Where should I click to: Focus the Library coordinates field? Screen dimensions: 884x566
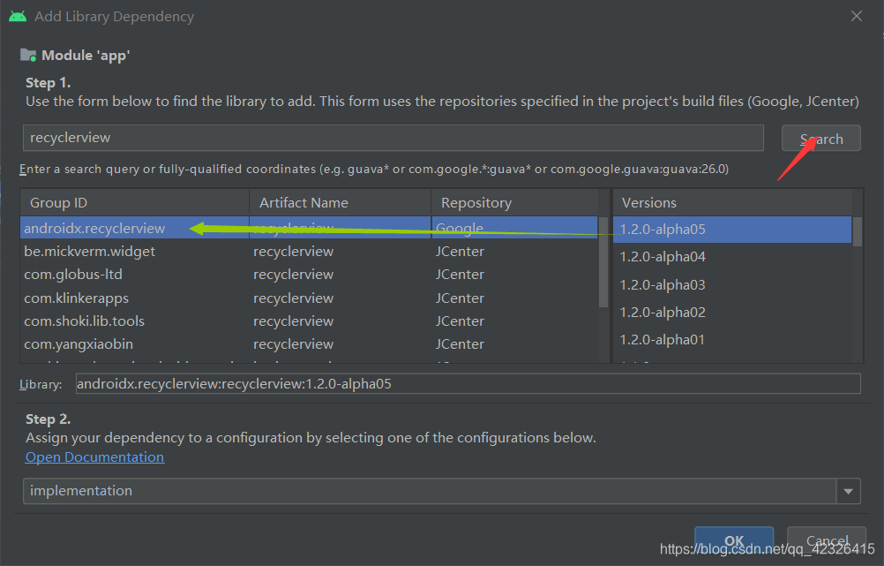(468, 384)
